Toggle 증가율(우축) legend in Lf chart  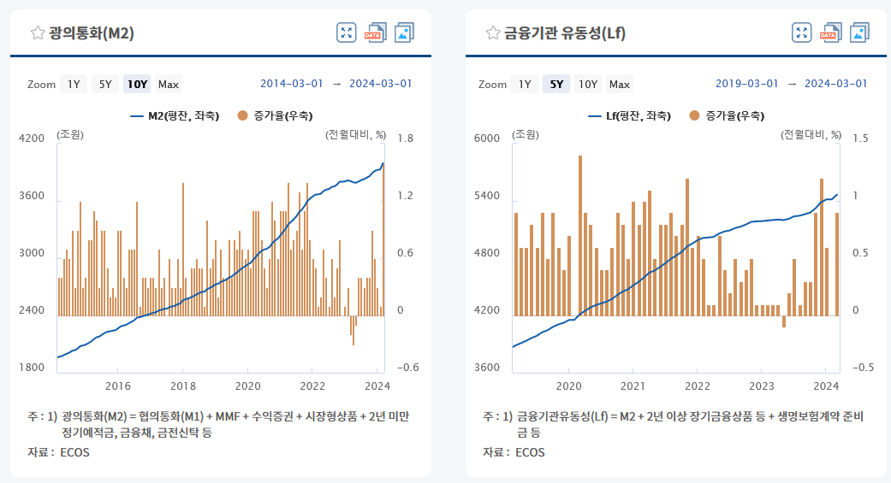point(727,115)
